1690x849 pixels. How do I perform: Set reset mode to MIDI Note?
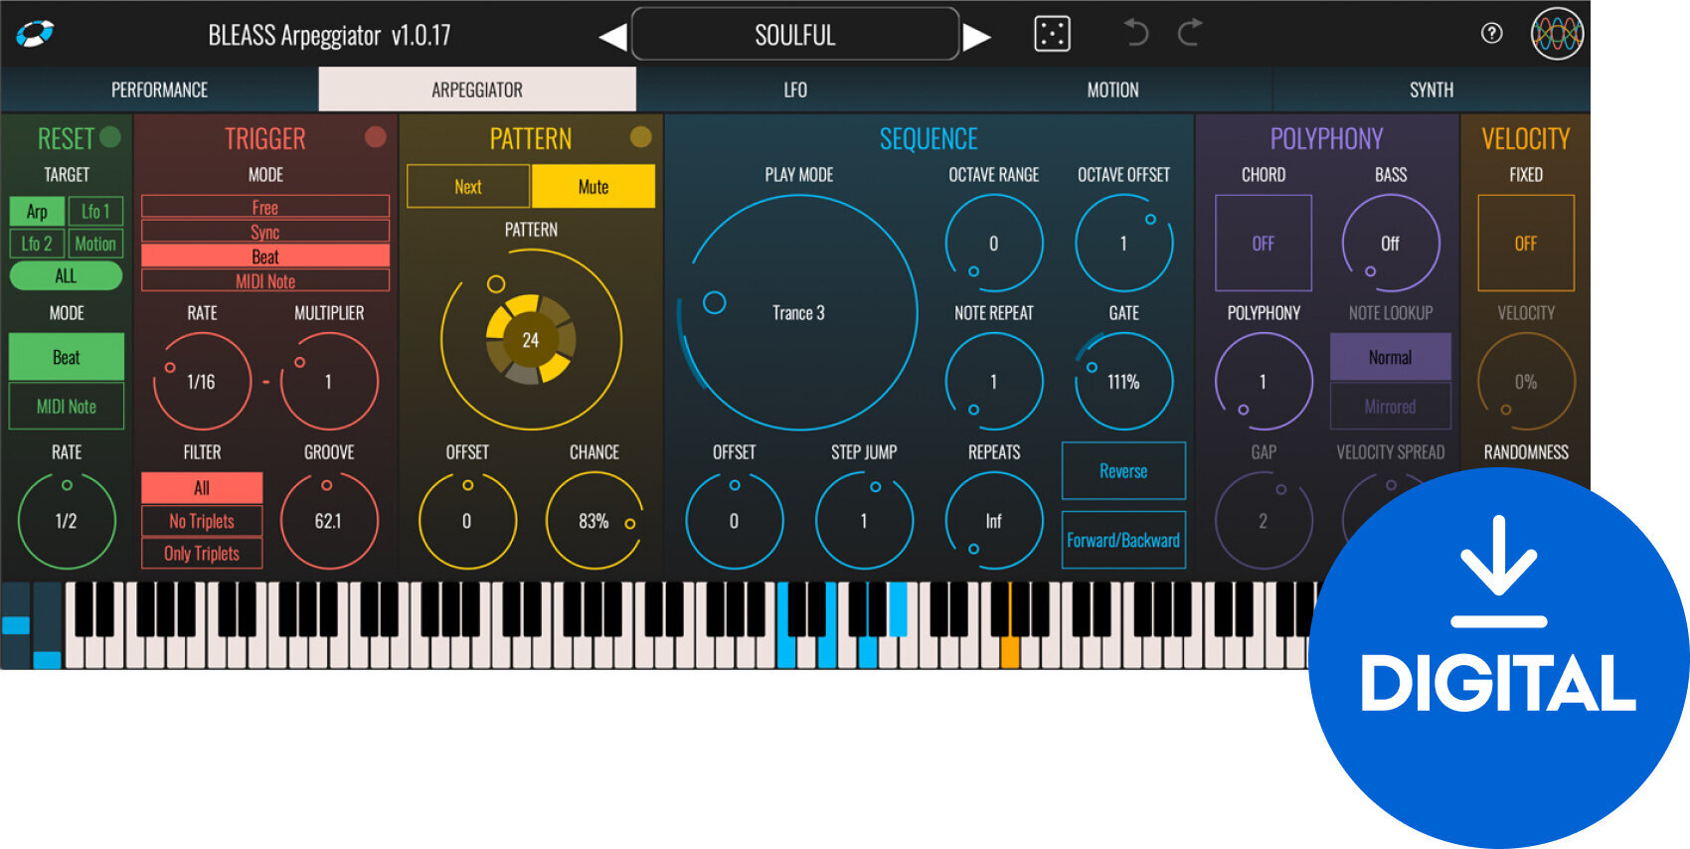point(67,407)
